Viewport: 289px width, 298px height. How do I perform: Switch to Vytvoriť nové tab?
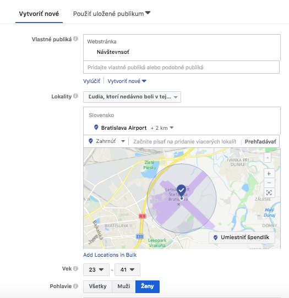coord(39,14)
